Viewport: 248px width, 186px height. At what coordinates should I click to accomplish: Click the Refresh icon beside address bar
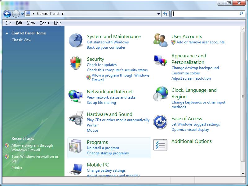point(166,14)
